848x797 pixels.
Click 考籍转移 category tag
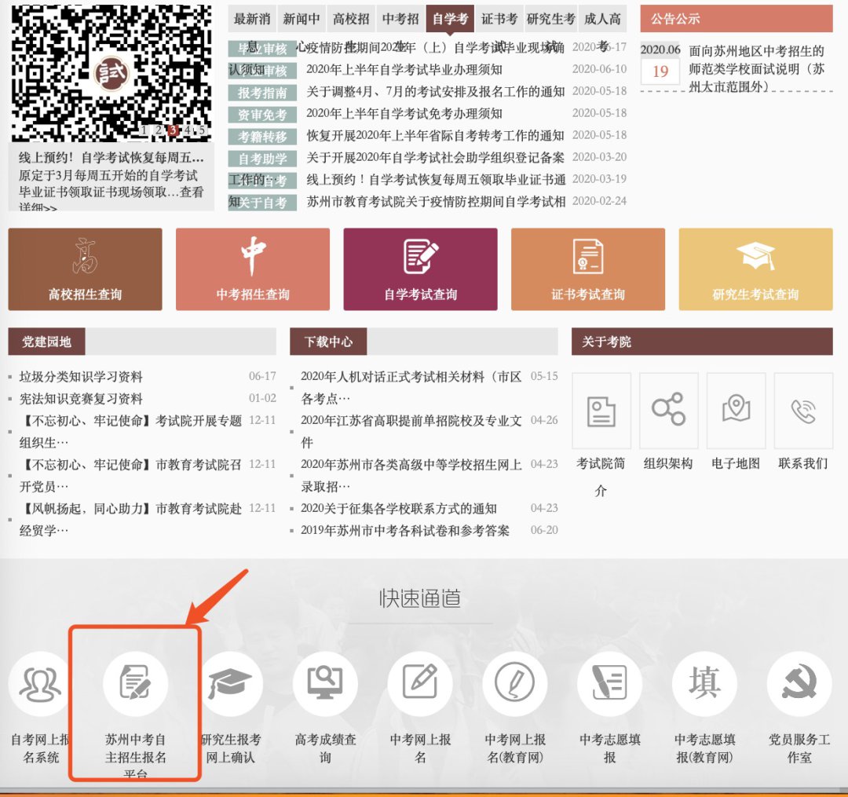[262, 137]
